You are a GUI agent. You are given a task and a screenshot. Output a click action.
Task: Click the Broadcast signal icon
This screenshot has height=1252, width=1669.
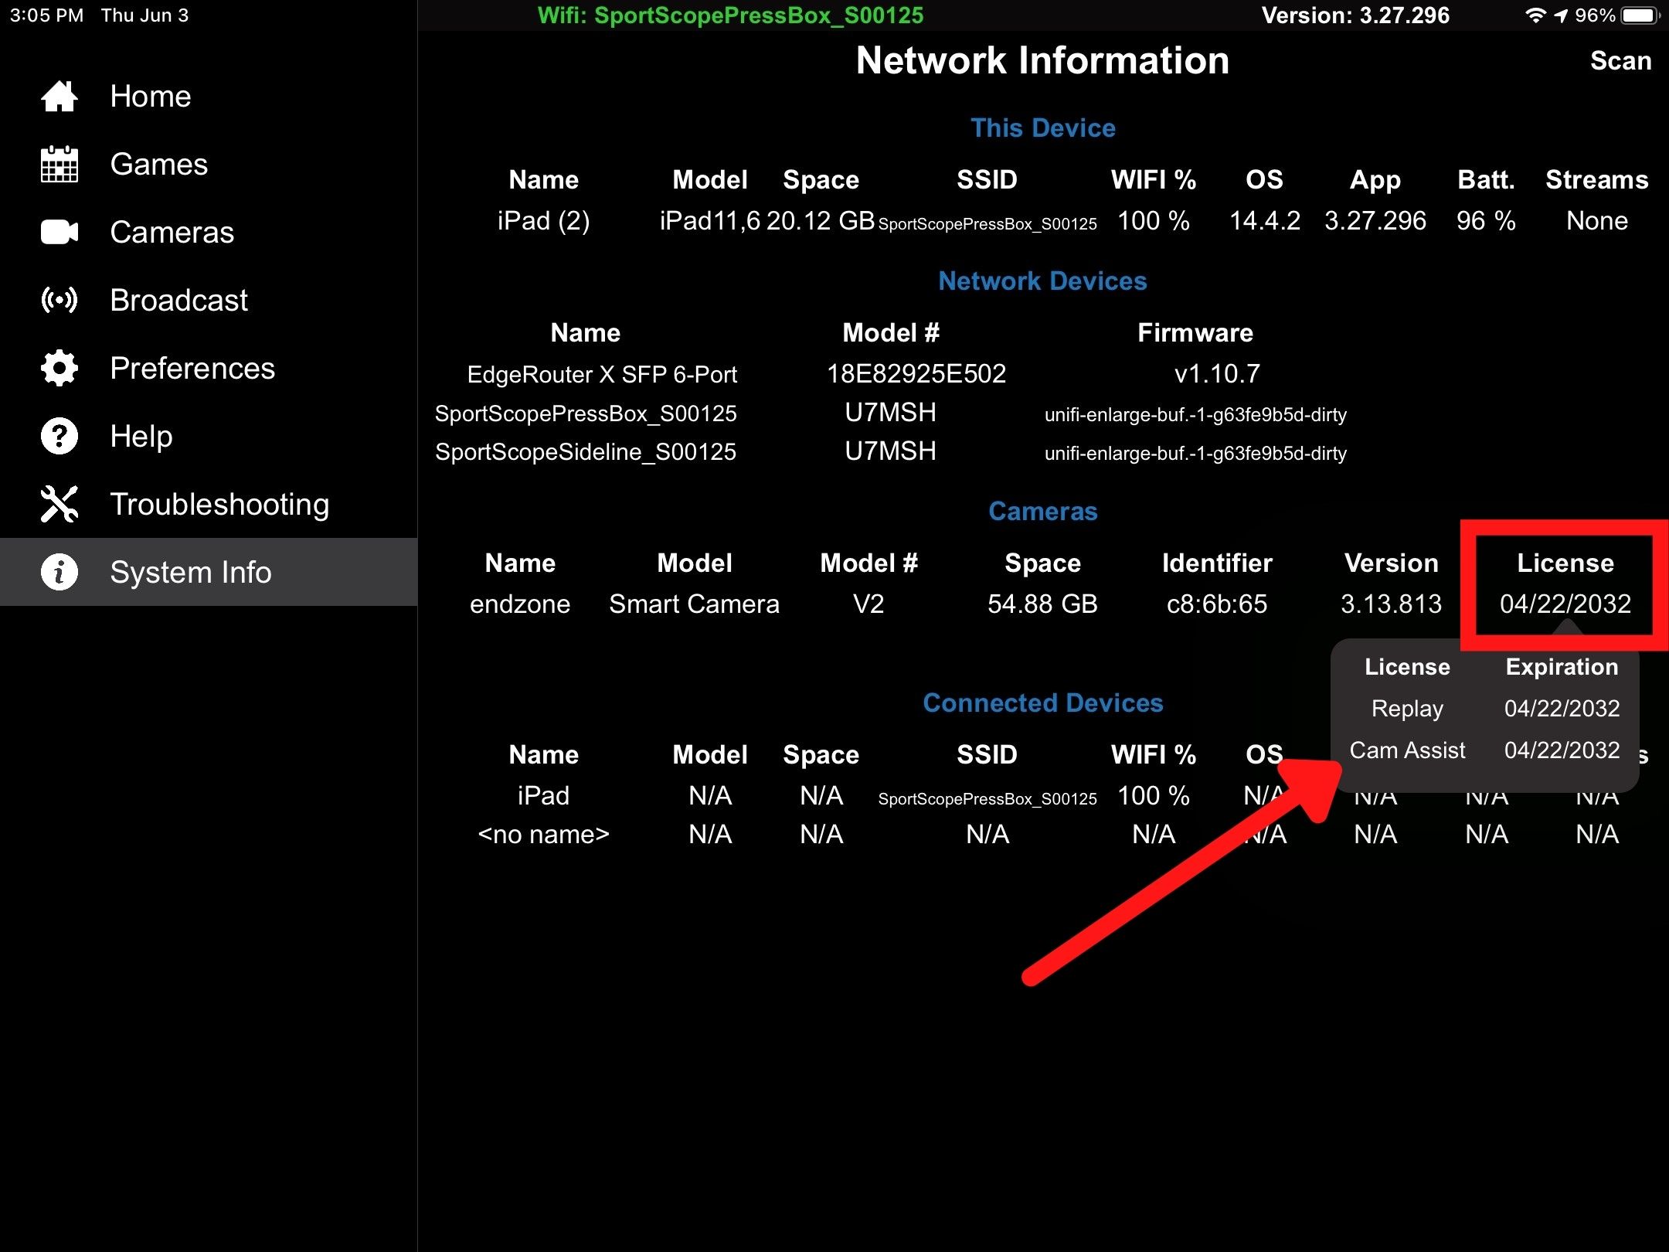click(x=59, y=300)
